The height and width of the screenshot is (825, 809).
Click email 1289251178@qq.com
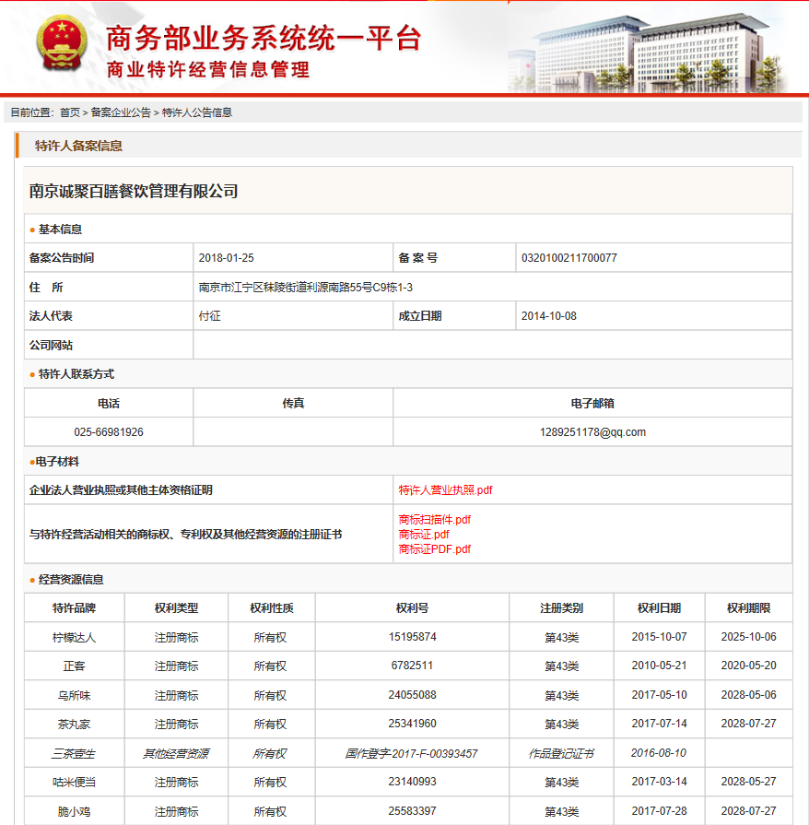click(x=592, y=432)
